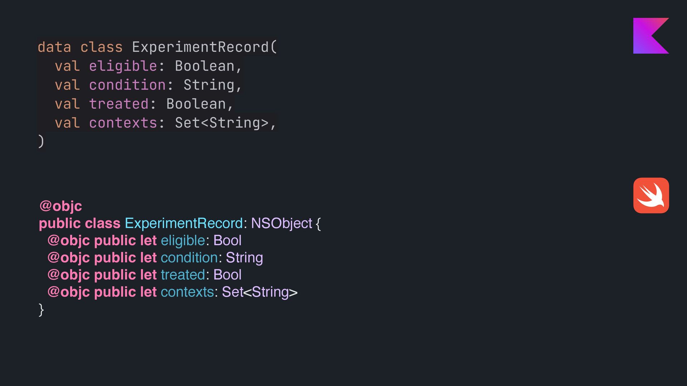Click the Swift 'eligible' property name

click(183, 241)
